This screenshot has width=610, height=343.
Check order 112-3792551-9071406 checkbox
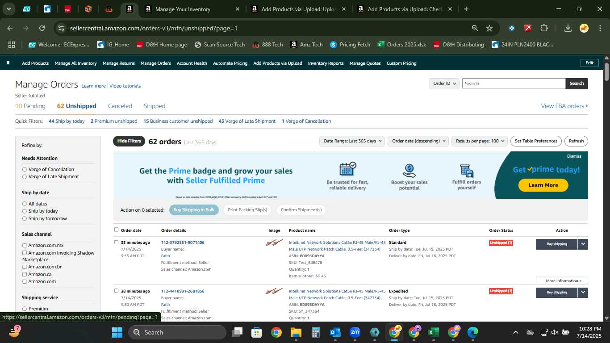point(116,243)
